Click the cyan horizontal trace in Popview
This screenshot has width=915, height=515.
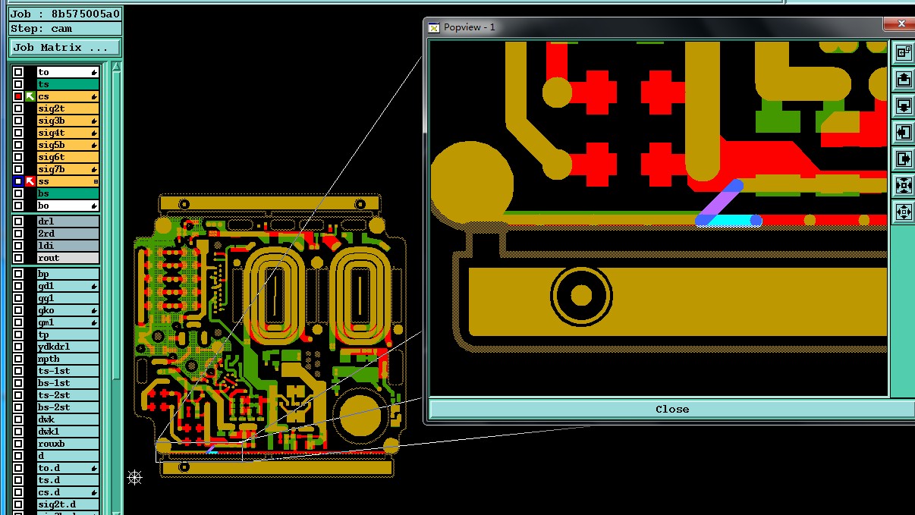(x=729, y=221)
